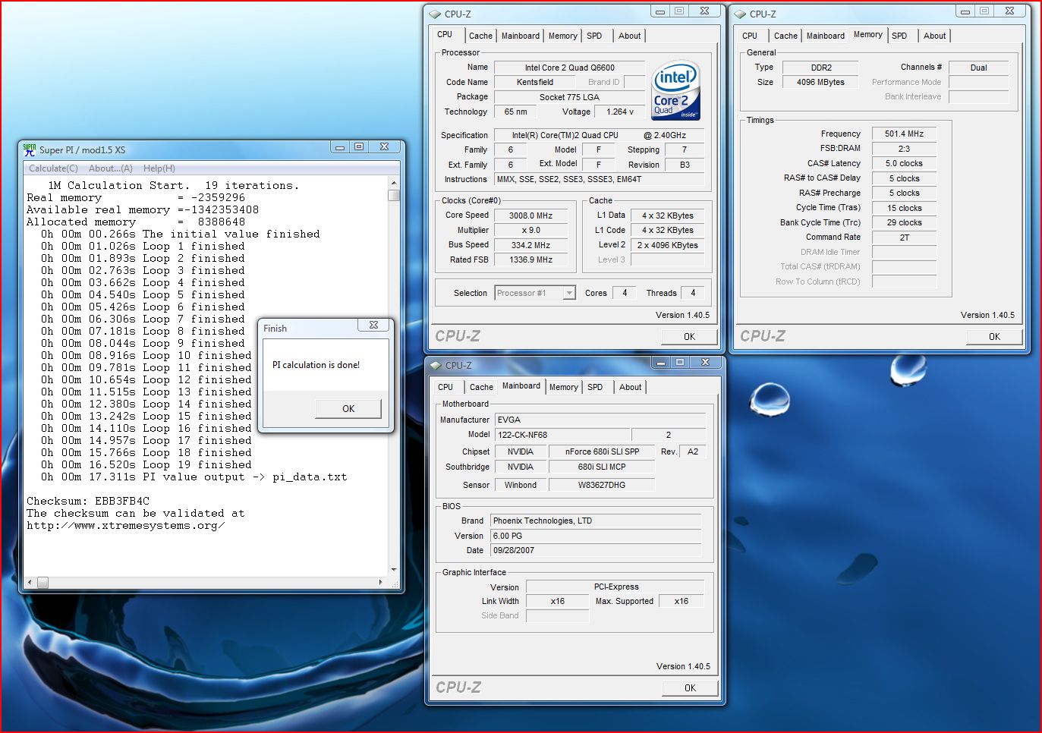Click the icon in the CPU tab window title bar
This screenshot has width=1042, height=733.
(x=435, y=14)
